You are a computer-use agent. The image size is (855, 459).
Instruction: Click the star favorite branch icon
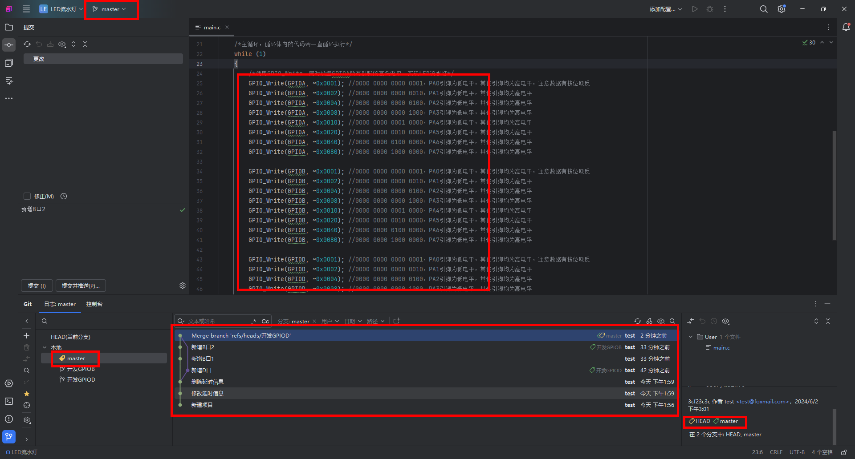click(x=27, y=394)
